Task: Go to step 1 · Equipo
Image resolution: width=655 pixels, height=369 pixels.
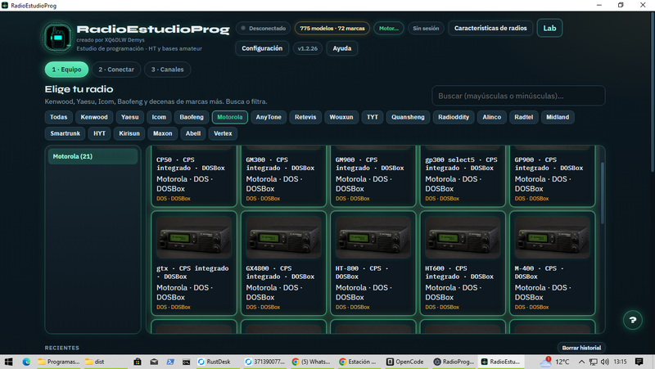Action: pyautogui.click(x=66, y=70)
